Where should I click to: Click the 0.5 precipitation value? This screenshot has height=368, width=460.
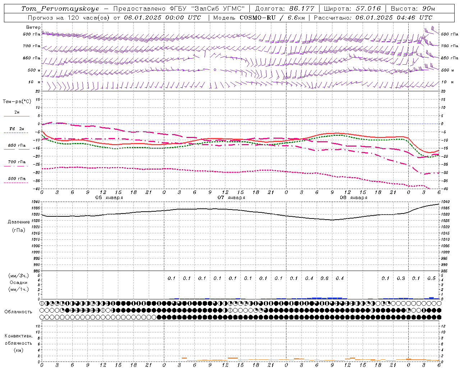431,278
